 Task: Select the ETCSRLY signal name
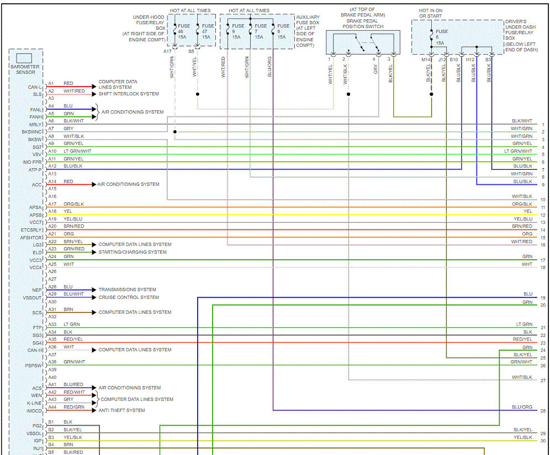(x=31, y=230)
